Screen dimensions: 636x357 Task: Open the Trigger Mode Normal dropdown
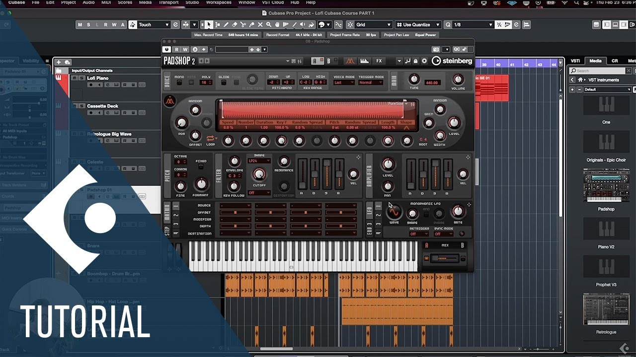click(x=371, y=82)
